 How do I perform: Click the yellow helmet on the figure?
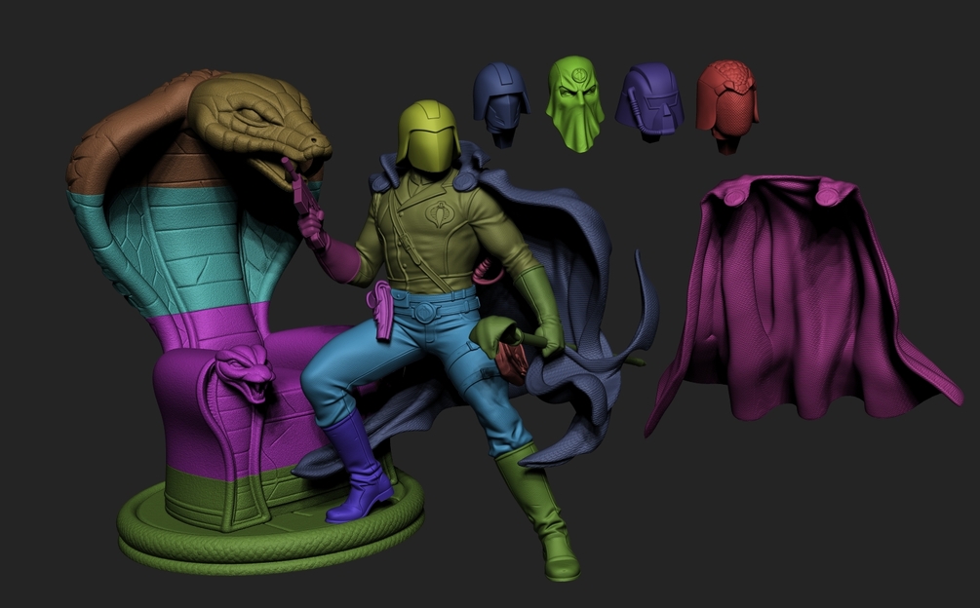point(429,136)
